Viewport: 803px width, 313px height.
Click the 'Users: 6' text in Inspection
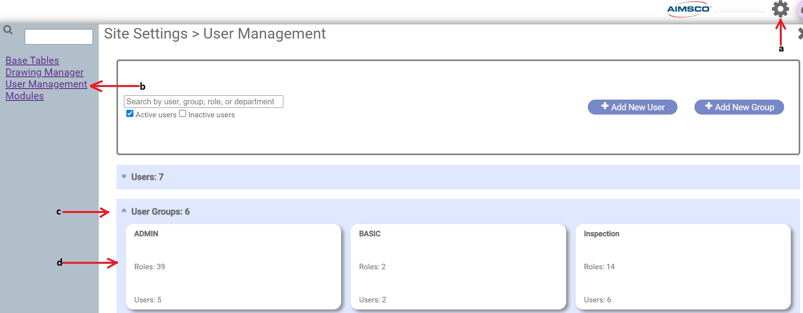tap(598, 300)
